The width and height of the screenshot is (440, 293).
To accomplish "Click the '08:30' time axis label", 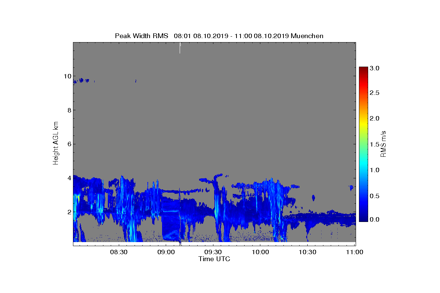I will pos(118,252).
